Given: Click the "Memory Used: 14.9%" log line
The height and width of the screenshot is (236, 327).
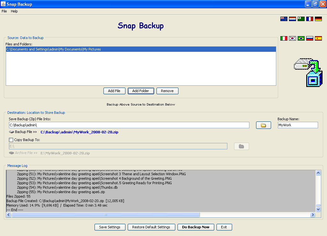Looking at the screenshot, I should tap(57, 205).
